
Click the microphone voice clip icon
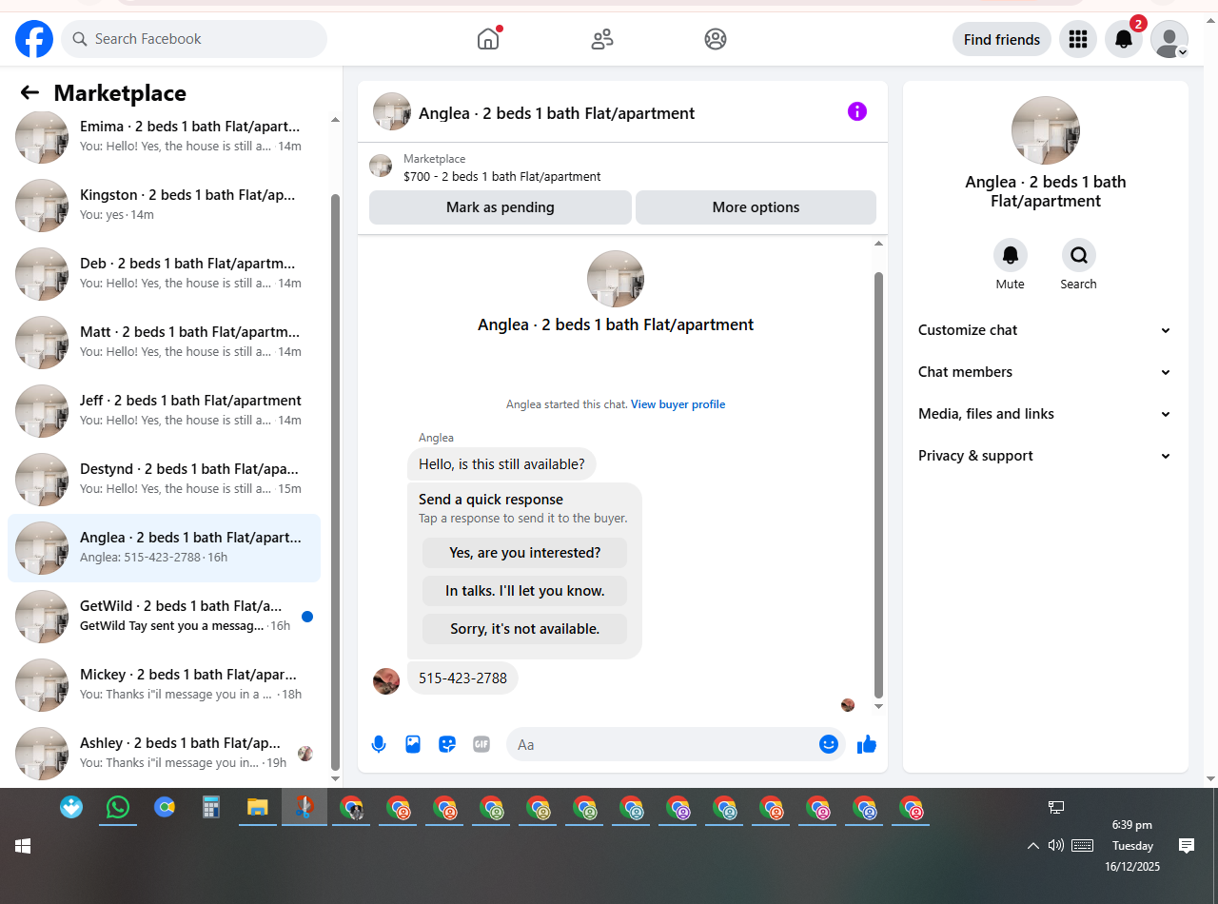[379, 744]
